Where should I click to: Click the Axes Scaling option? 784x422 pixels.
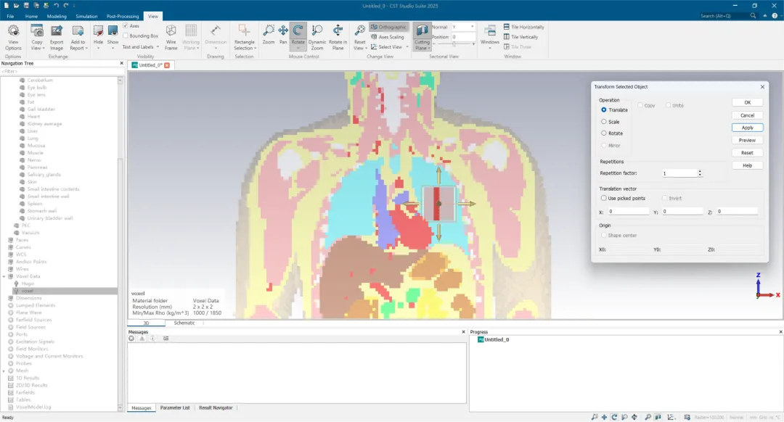(x=388, y=37)
